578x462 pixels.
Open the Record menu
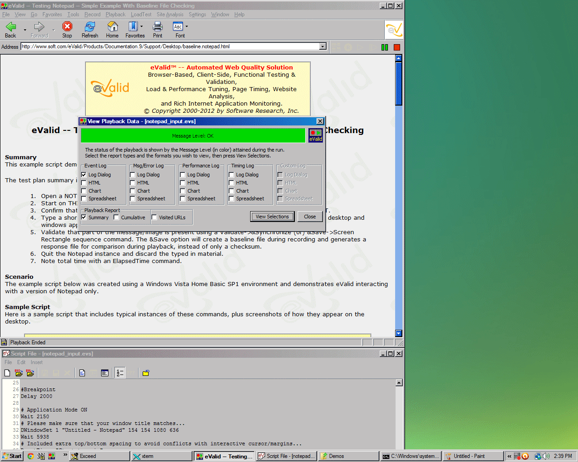pyautogui.click(x=93, y=14)
